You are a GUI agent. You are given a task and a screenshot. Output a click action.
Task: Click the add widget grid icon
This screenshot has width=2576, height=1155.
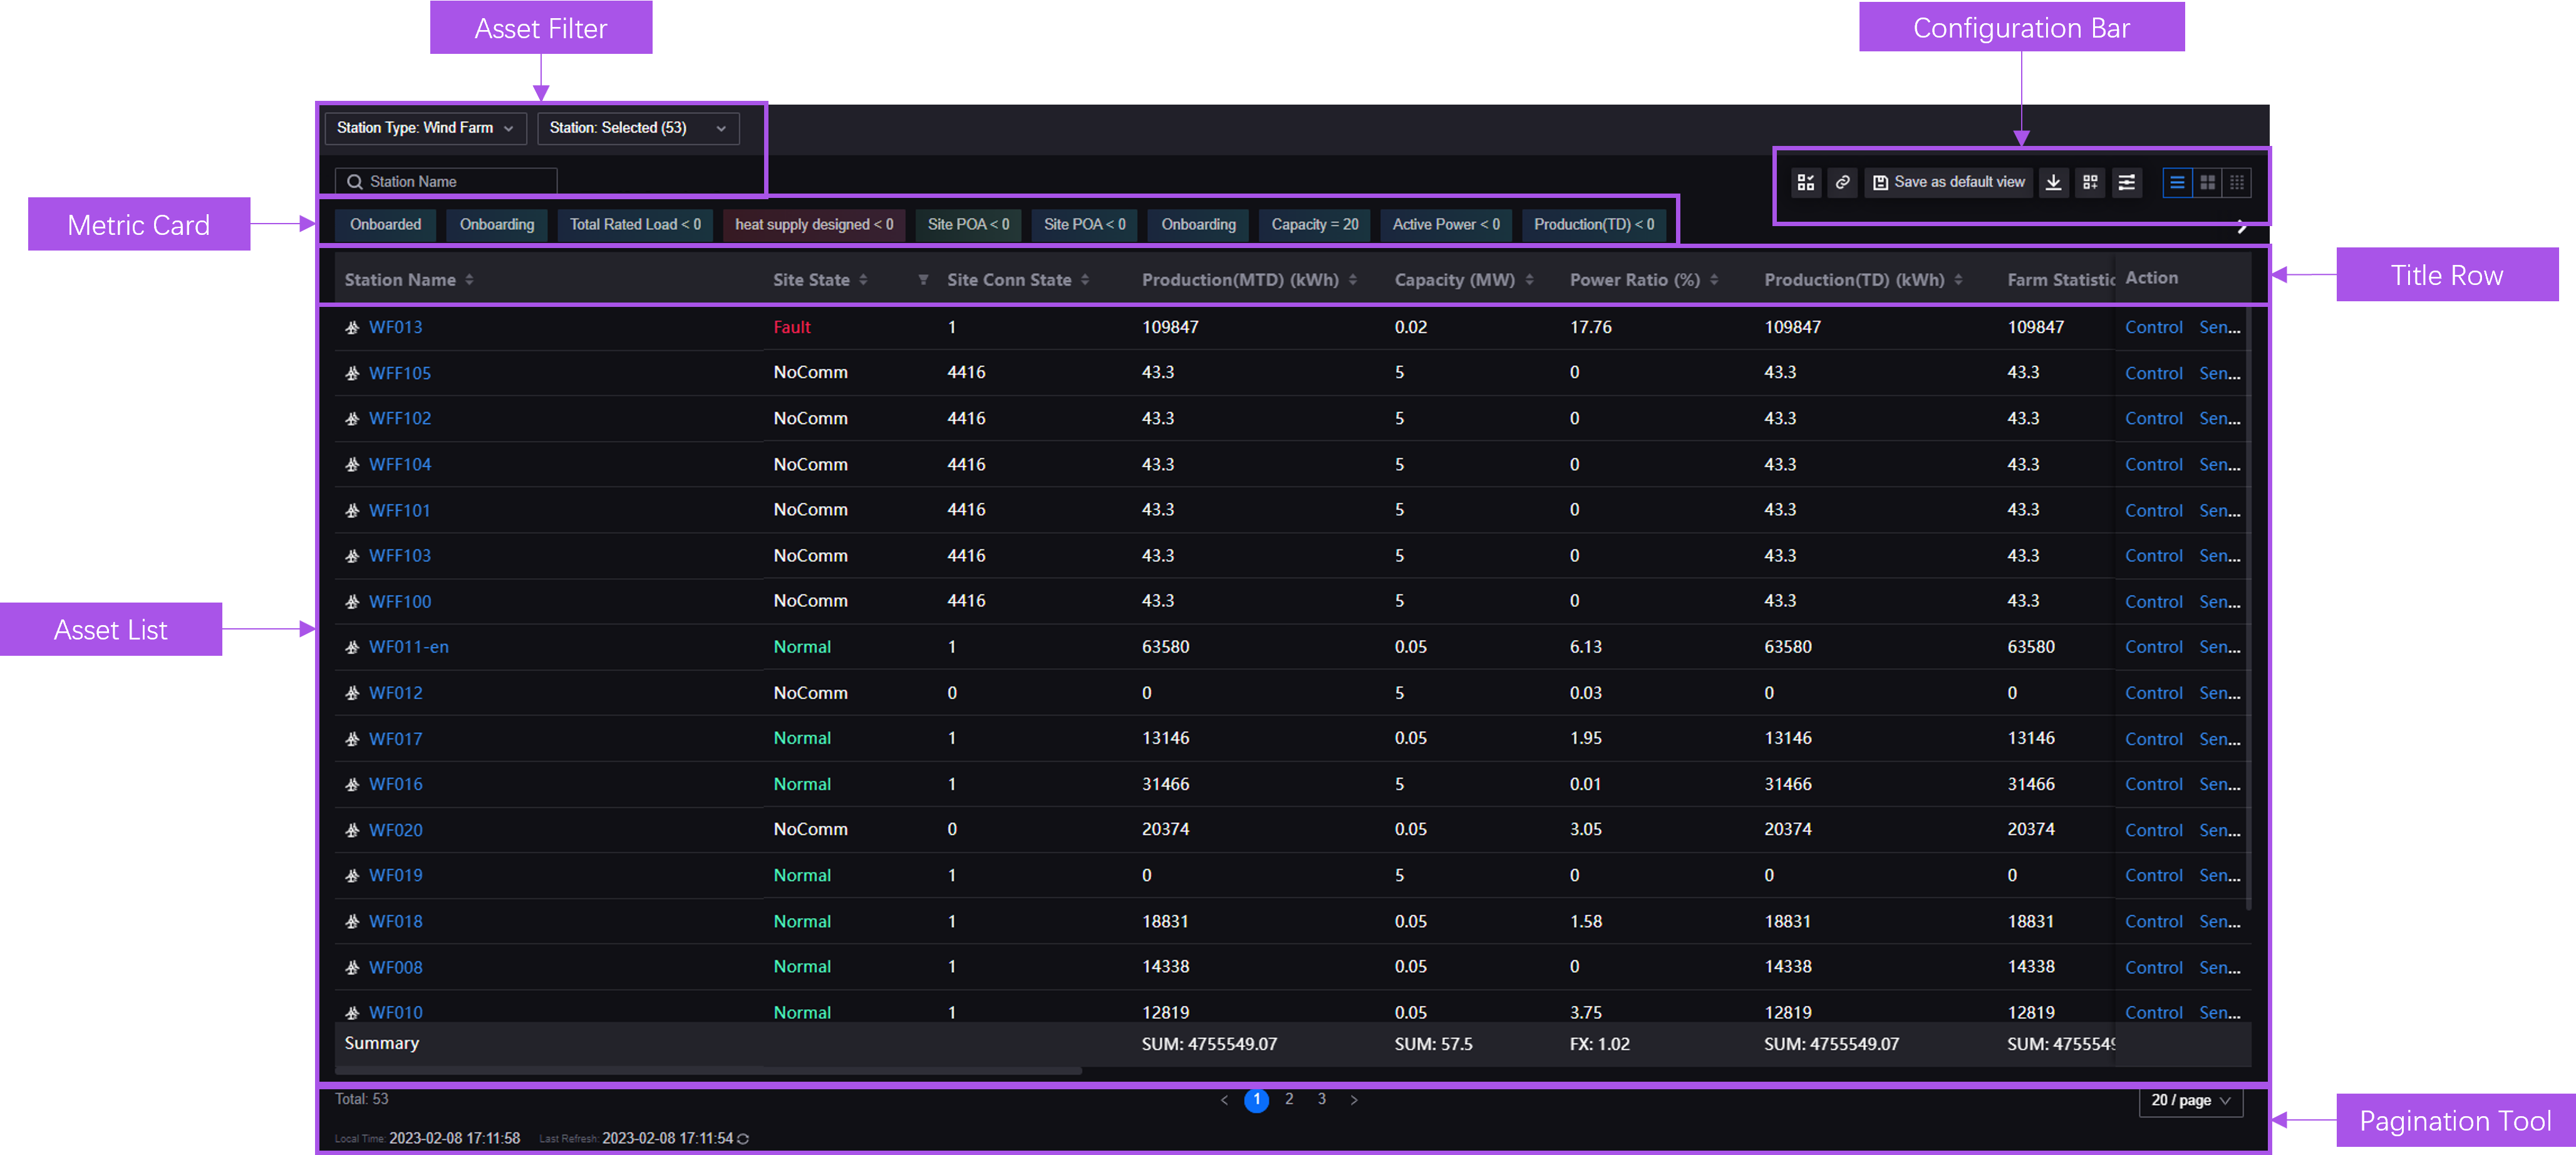2090,182
